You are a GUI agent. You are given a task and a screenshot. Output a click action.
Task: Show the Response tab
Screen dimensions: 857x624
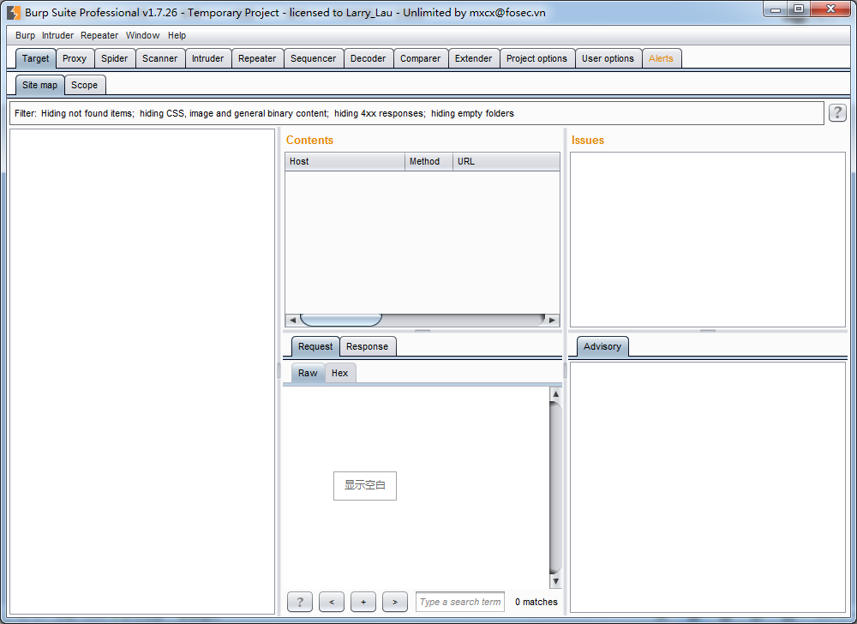pyautogui.click(x=368, y=346)
